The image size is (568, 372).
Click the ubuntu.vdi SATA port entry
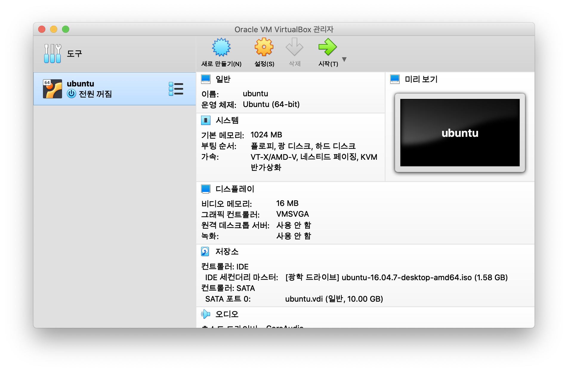point(334,299)
